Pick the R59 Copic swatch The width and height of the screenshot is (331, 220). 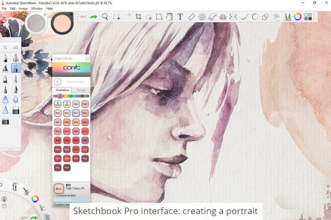coord(58,168)
